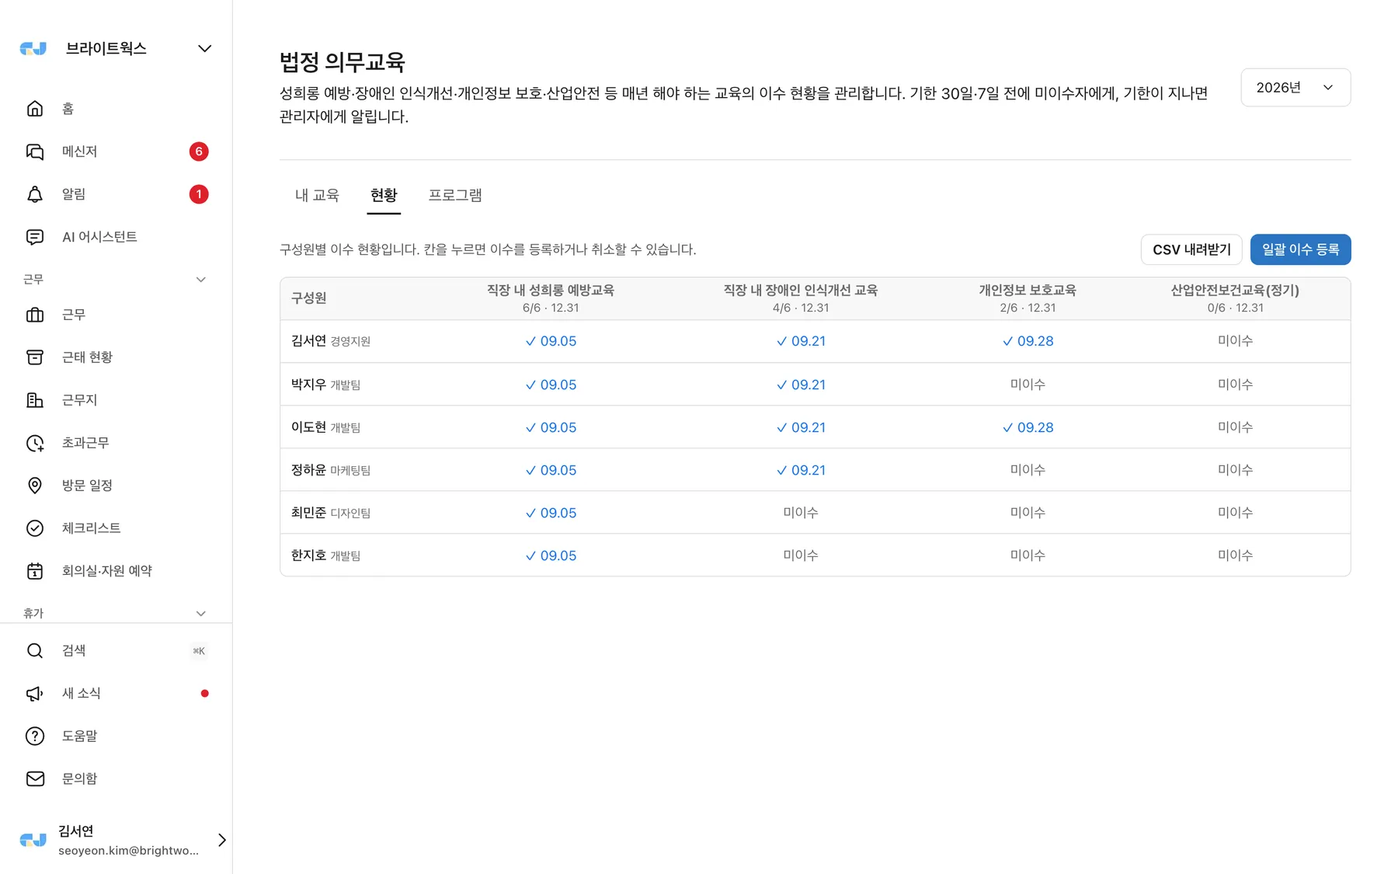
Task: Open the attendance status icon
Action: [x=35, y=357]
